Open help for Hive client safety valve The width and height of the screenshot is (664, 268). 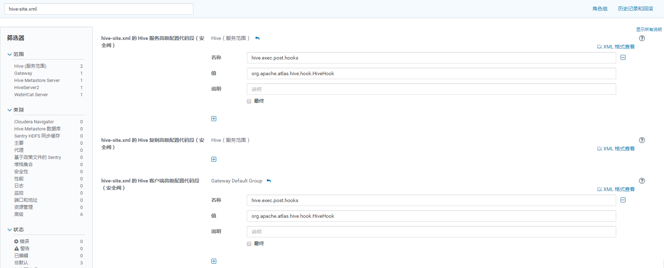point(642,181)
